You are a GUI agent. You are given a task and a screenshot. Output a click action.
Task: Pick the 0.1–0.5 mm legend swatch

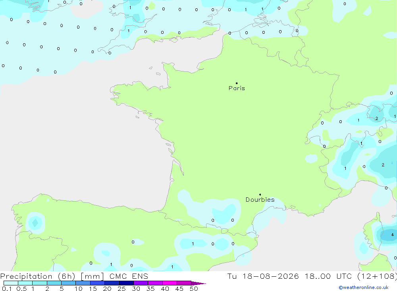click(x=11, y=283)
